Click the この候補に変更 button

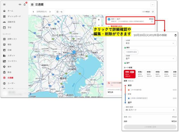tap(150, 127)
